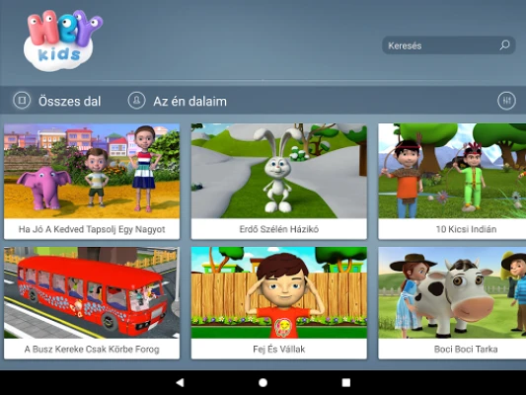This screenshot has height=395, width=526.
Task: Click the A Busz Kereke Csak Körbe Forog title
Action: click(92, 349)
